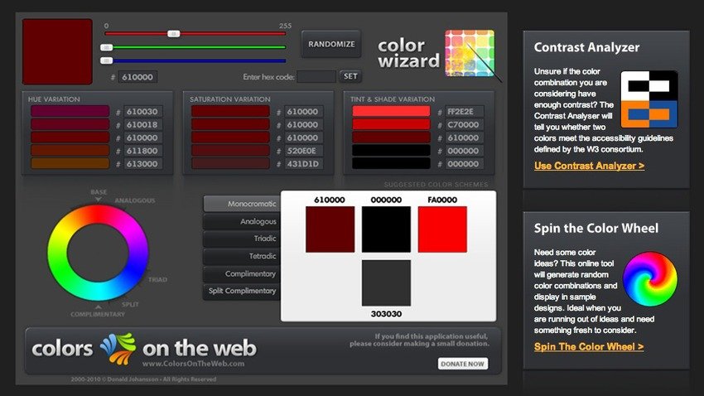704x396 pixels.
Task: Click the black 000000 scheme swatch
Action: pyautogui.click(x=386, y=229)
